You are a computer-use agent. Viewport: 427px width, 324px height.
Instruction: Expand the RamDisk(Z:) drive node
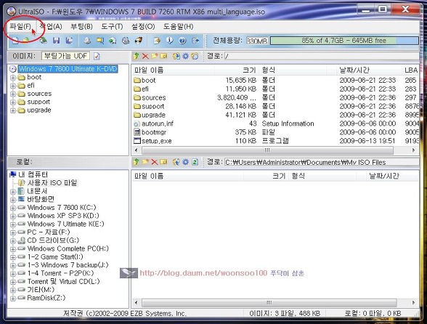(13, 299)
